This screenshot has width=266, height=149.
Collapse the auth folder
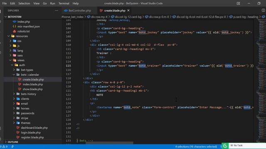(x=12, y=65)
